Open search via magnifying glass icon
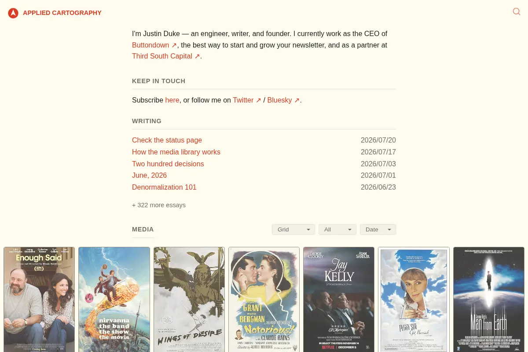528x352 pixels. tap(517, 11)
